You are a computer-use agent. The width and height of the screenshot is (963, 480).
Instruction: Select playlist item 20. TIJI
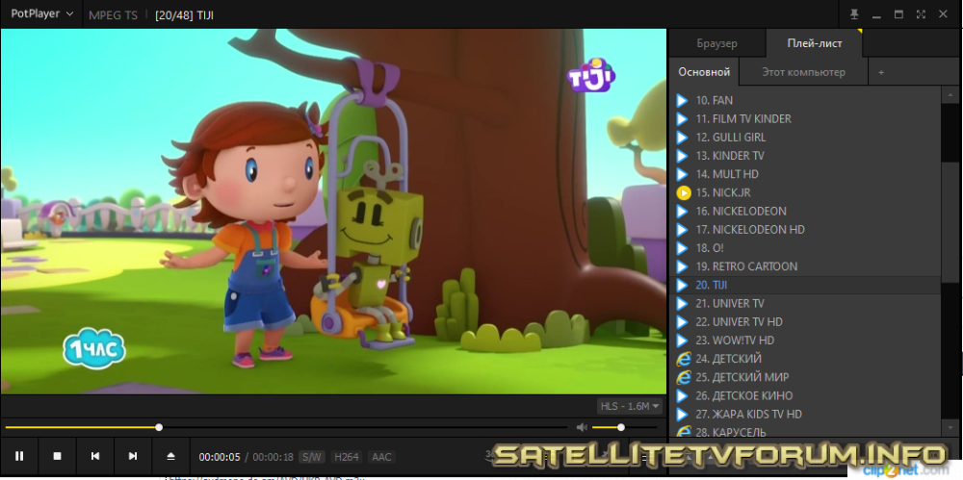(804, 285)
